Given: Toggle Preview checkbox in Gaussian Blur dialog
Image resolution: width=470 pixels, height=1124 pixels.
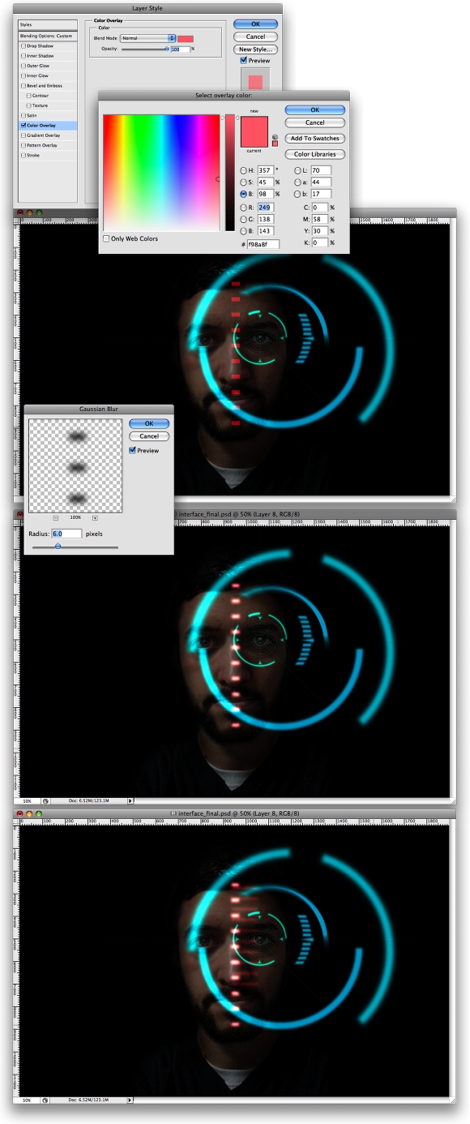Looking at the screenshot, I should point(133,450).
